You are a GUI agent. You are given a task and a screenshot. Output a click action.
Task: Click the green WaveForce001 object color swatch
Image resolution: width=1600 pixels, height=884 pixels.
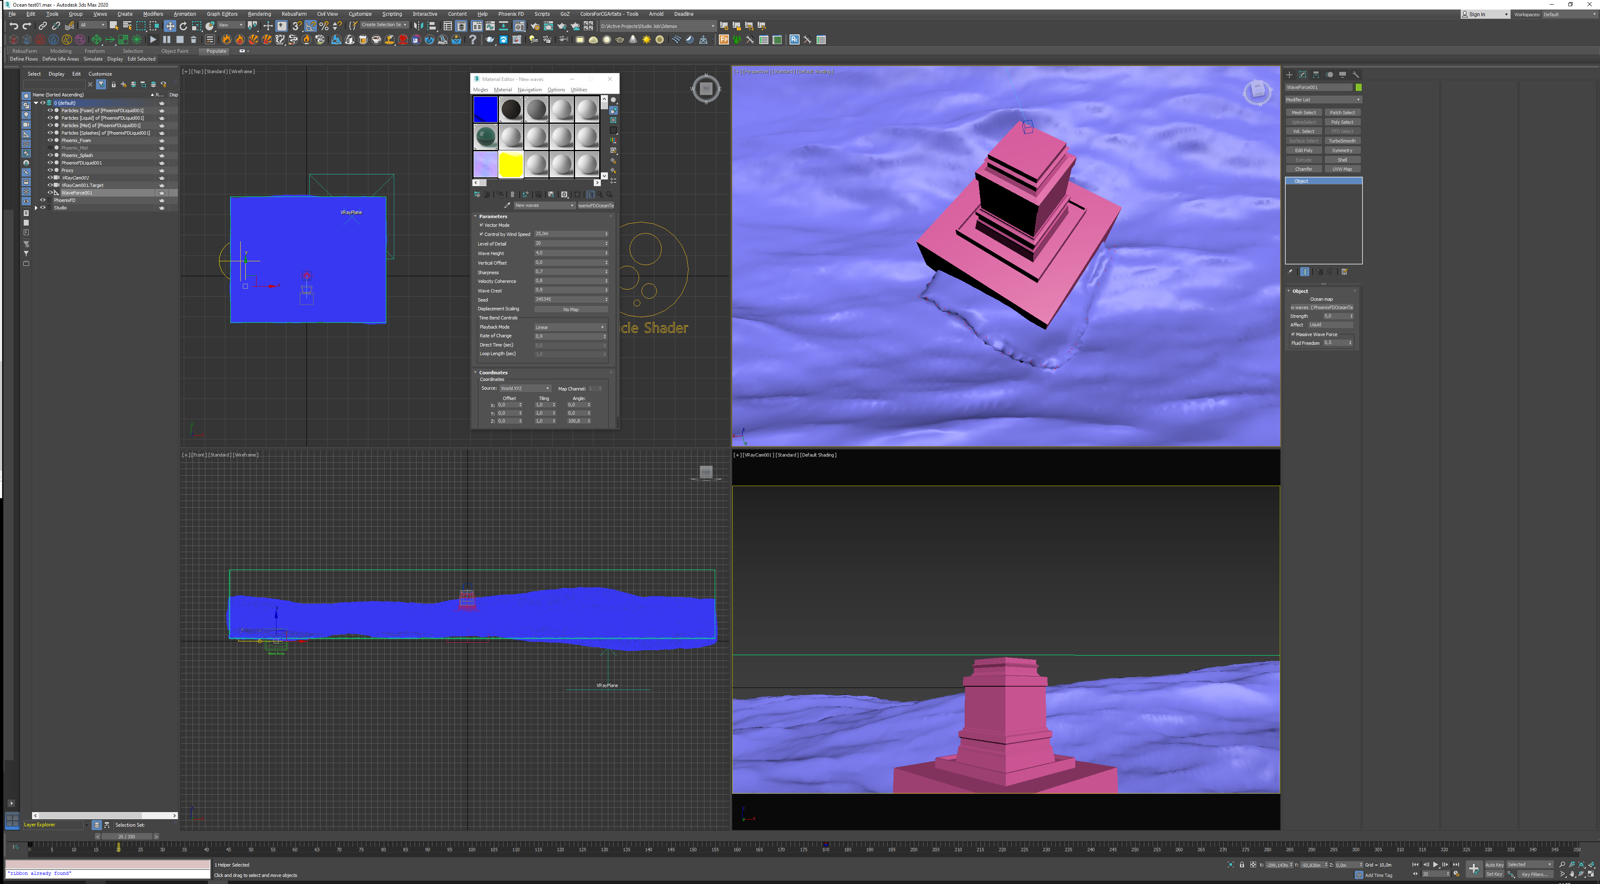[1359, 88]
